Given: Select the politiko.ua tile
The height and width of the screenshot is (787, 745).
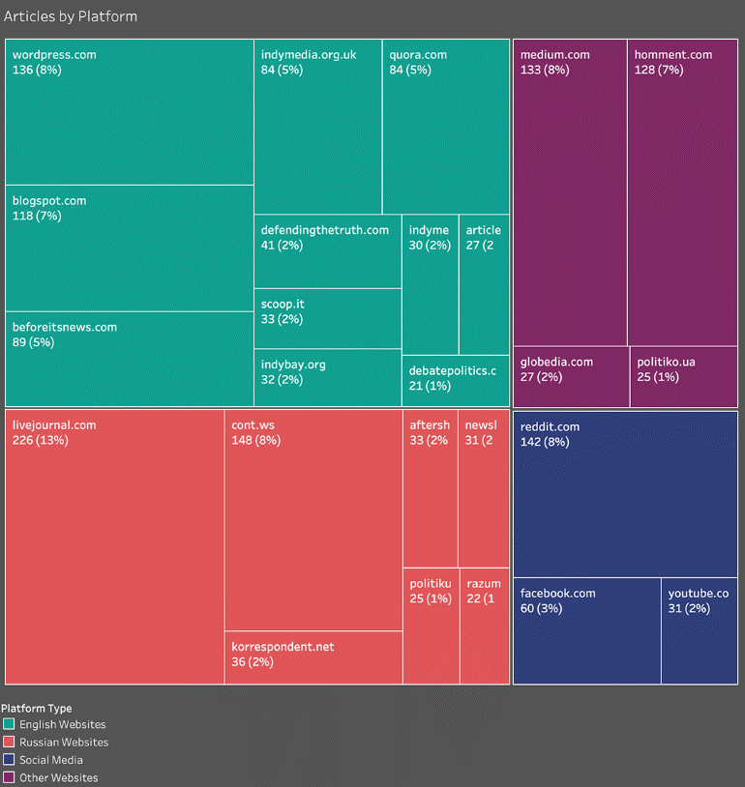Looking at the screenshot, I should pos(683,377).
